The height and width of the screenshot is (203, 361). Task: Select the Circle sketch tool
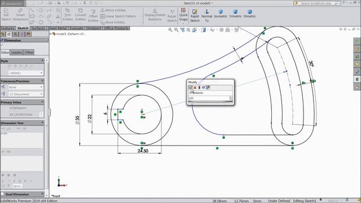[41, 10]
